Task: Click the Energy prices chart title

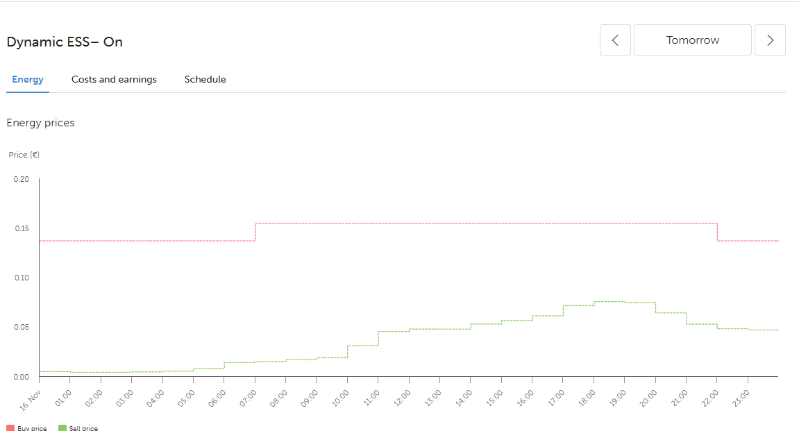Action: coord(40,123)
